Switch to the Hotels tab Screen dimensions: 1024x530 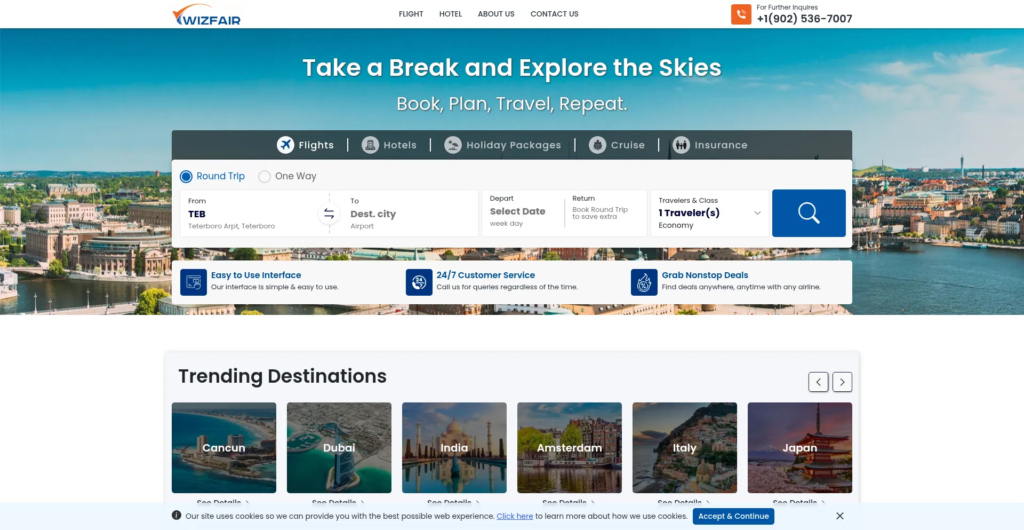tap(389, 145)
